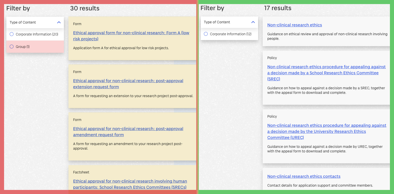The image size is (394, 194).
Task: Collapse Type of Content chevron beside 17 results
Action: pyautogui.click(x=253, y=22)
